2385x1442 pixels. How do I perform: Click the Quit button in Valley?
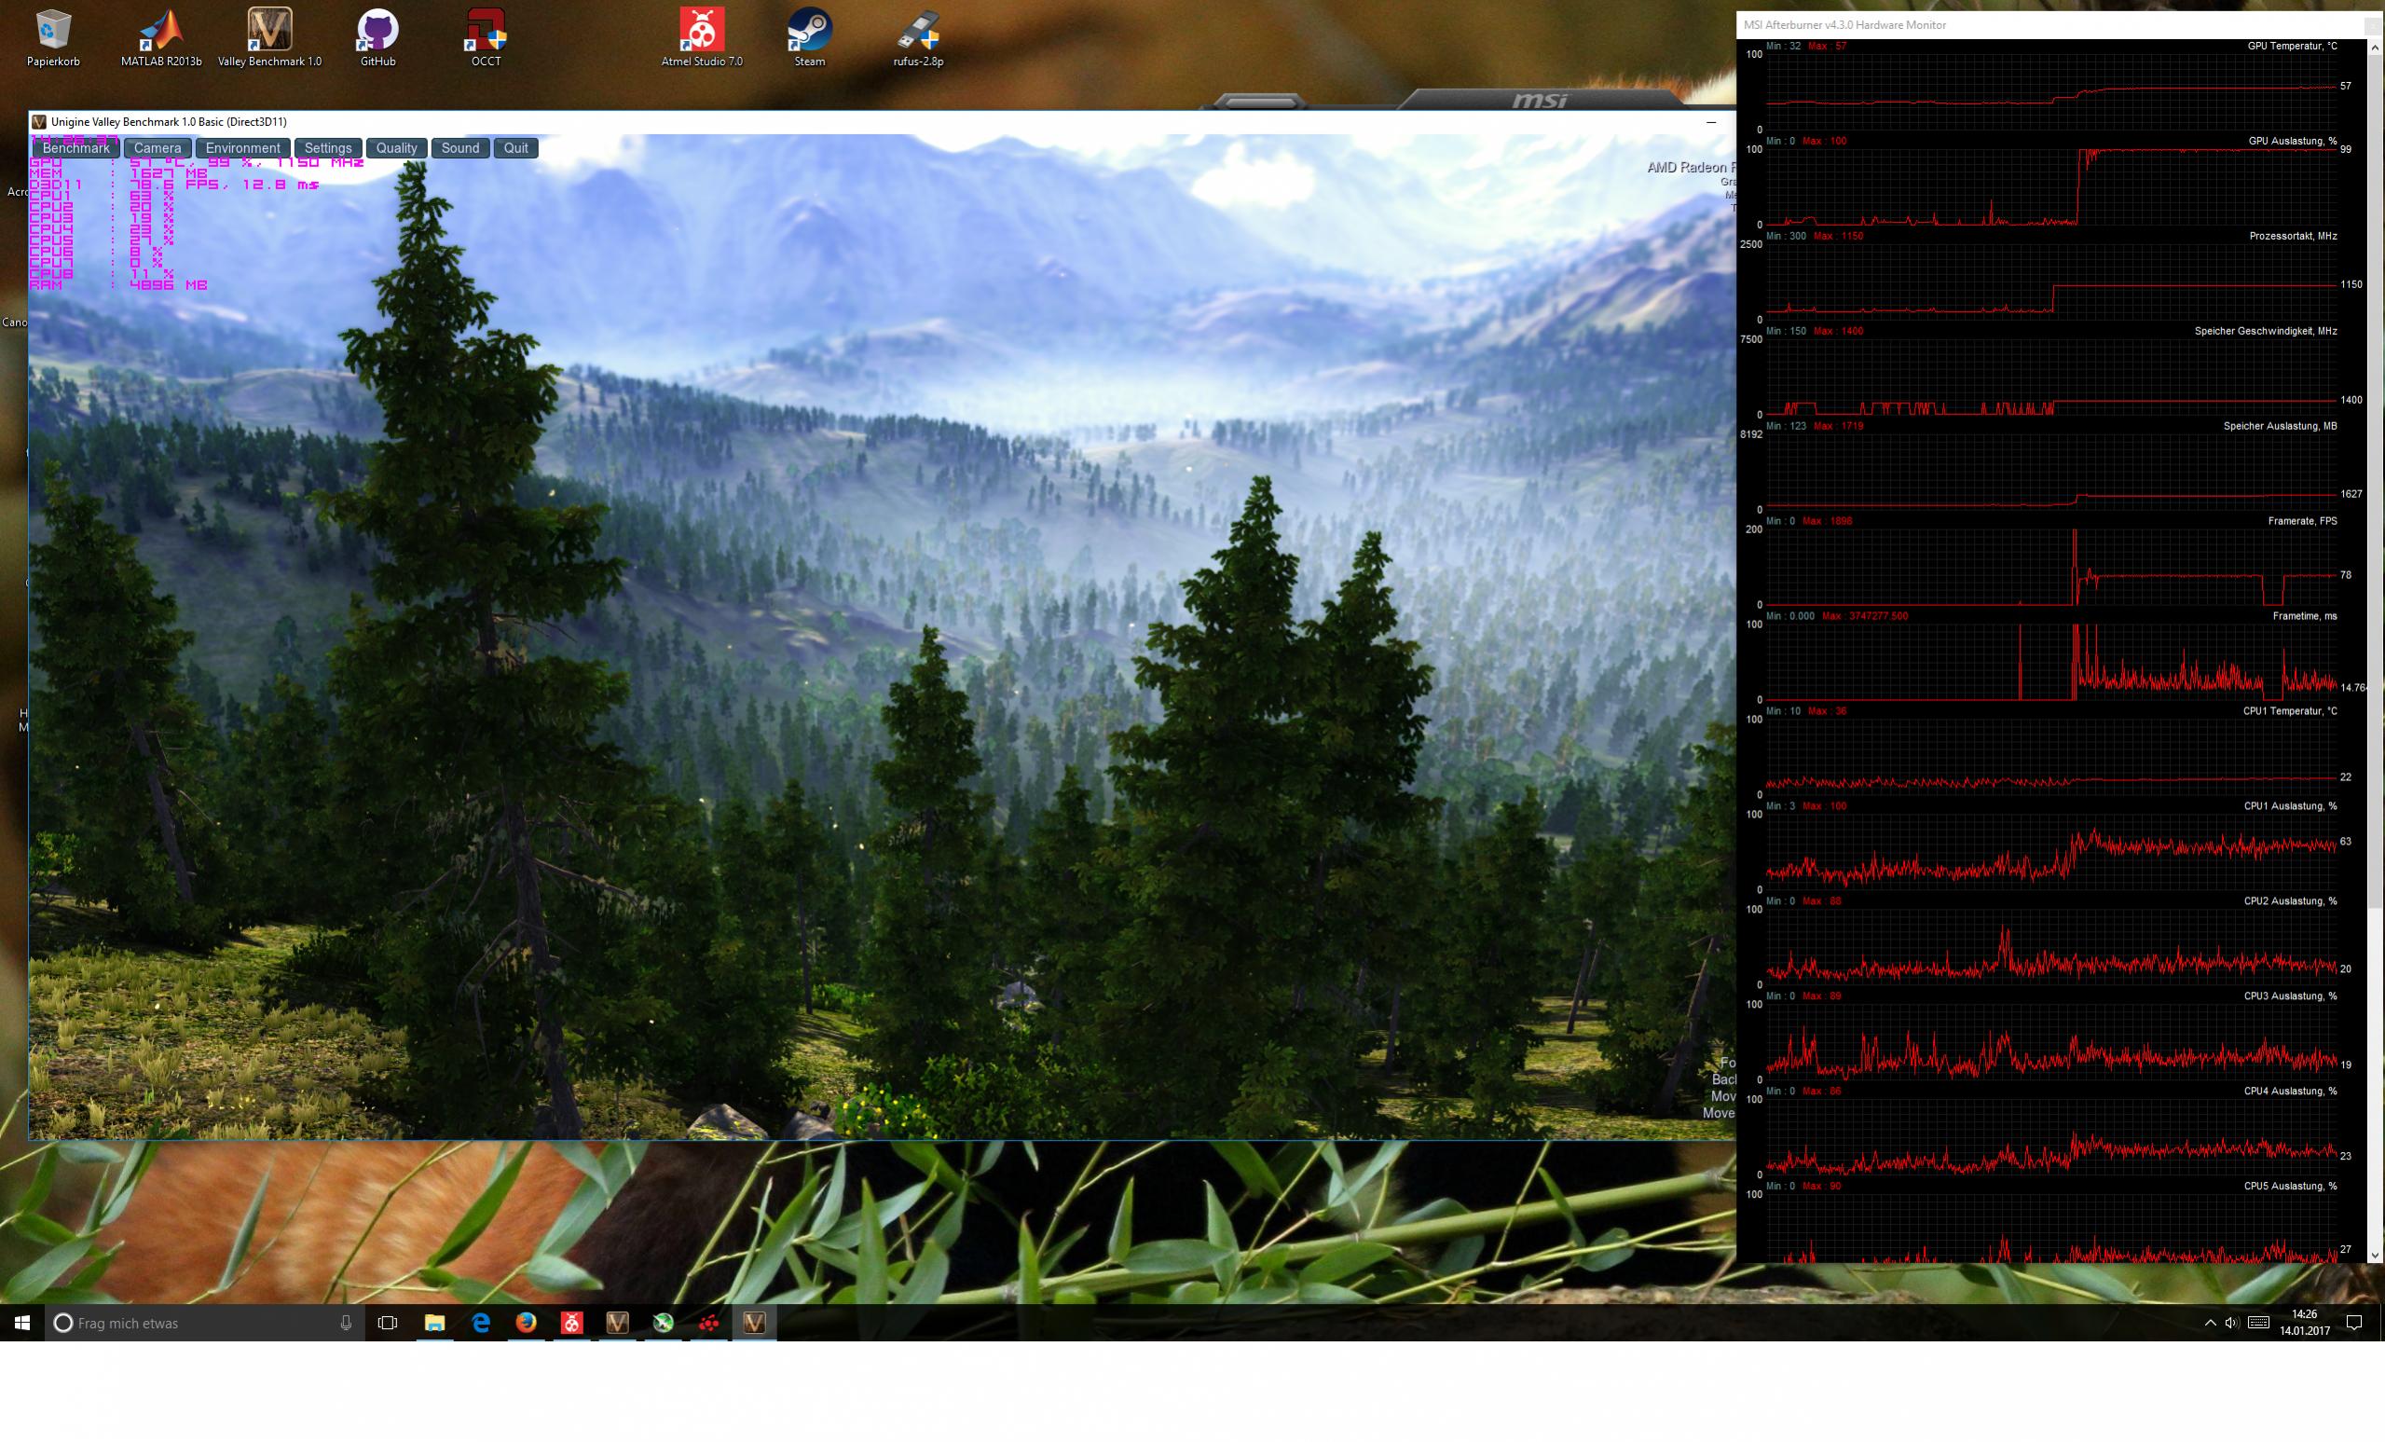click(516, 148)
